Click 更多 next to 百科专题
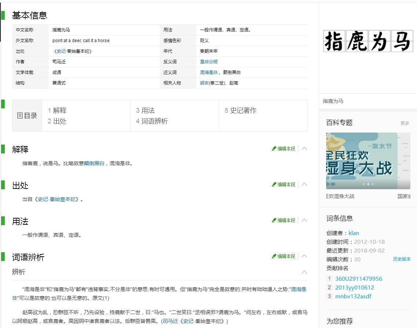 coord(405,123)
